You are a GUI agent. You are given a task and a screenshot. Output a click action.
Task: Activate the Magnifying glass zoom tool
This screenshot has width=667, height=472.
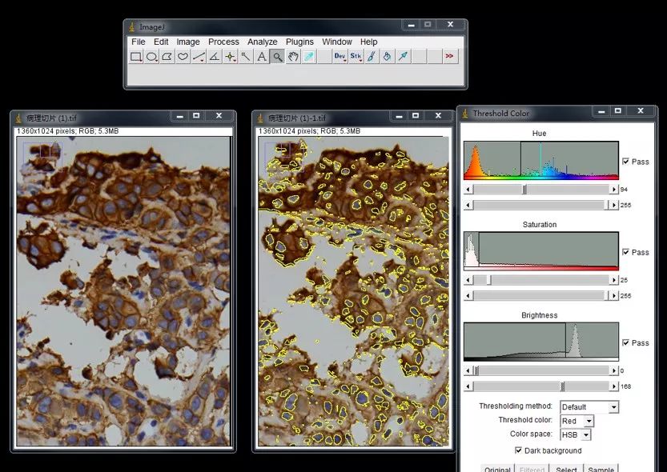pyautogui.click(x=277, y=57)
